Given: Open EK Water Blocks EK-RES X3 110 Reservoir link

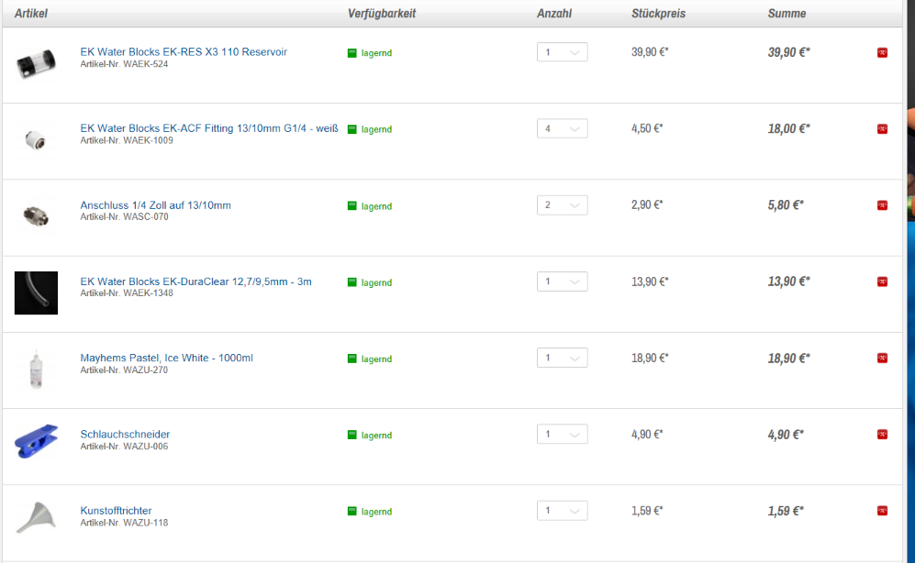Looking at the screenshot, I should [x=184, y=52].
